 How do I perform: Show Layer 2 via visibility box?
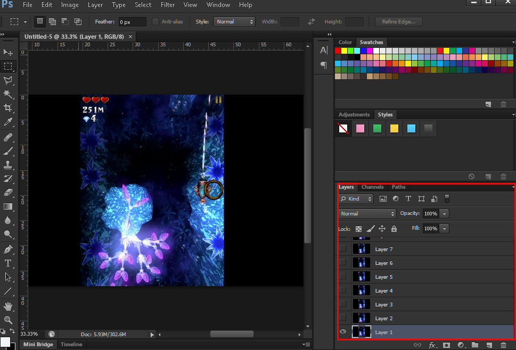343,318
